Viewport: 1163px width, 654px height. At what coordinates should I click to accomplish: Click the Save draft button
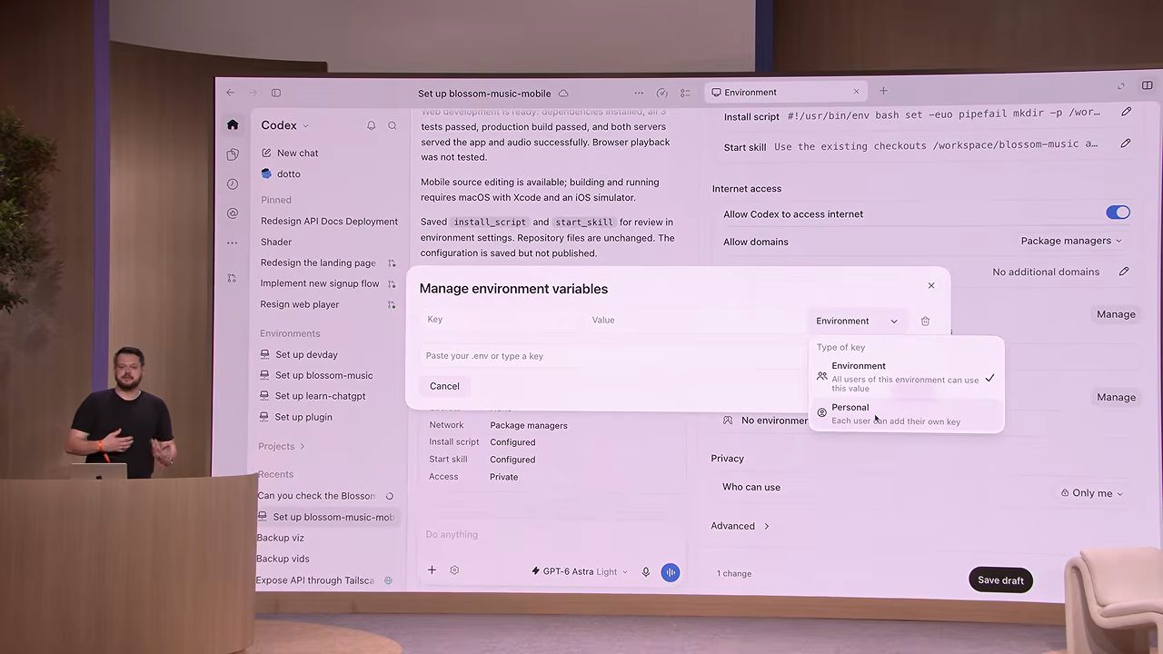[1000, 580]
